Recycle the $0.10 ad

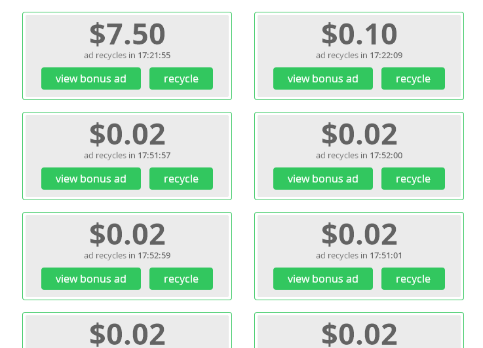click(x=413, y=78)
